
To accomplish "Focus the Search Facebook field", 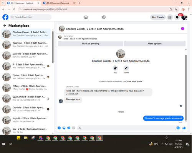I will coord(31,17).
